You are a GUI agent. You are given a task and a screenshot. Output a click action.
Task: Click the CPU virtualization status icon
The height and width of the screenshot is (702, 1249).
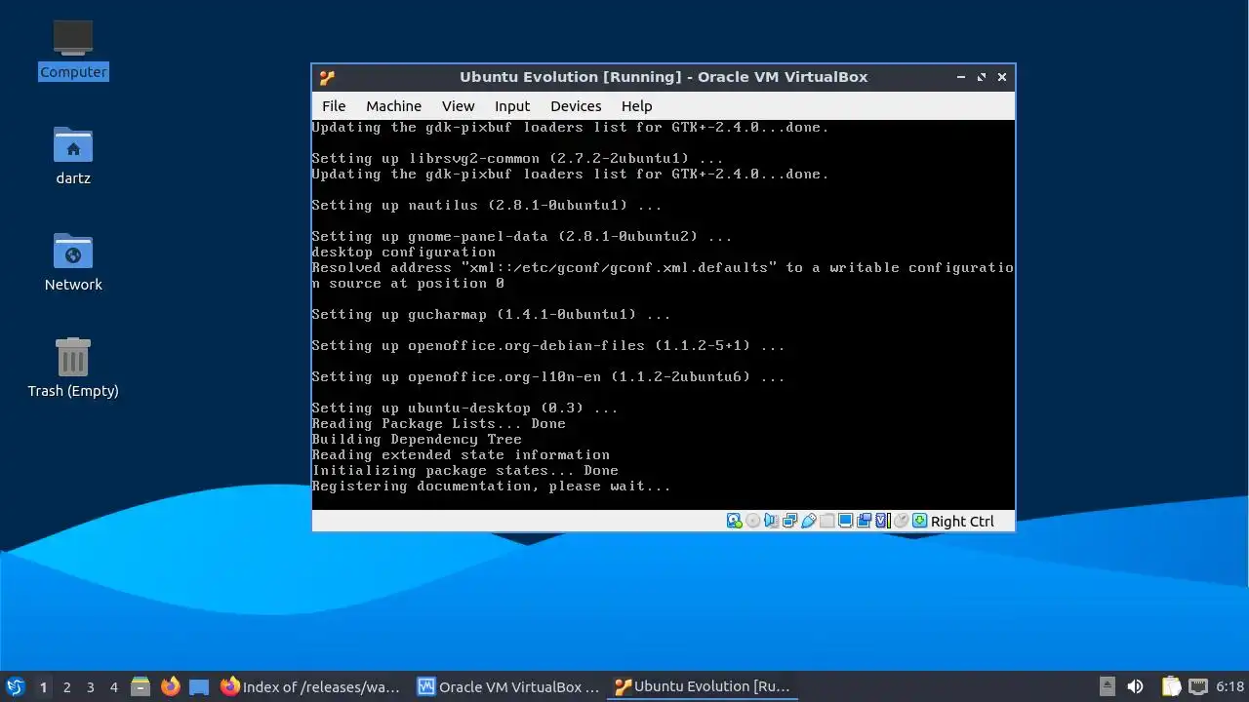click(882, 521)
